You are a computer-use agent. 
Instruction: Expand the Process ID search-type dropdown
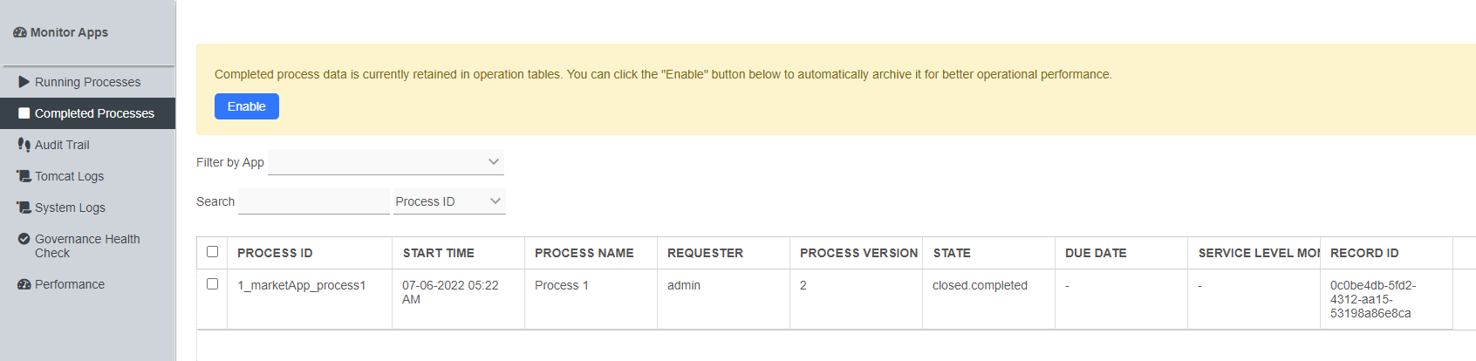click(x=449, y=201)
